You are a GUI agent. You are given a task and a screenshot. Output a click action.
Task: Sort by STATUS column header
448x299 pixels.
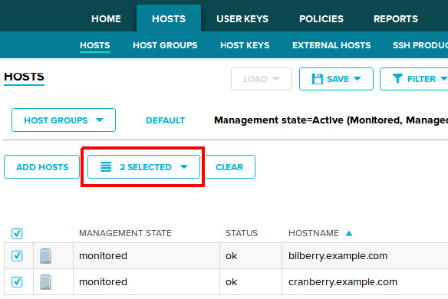pos(242,233)
